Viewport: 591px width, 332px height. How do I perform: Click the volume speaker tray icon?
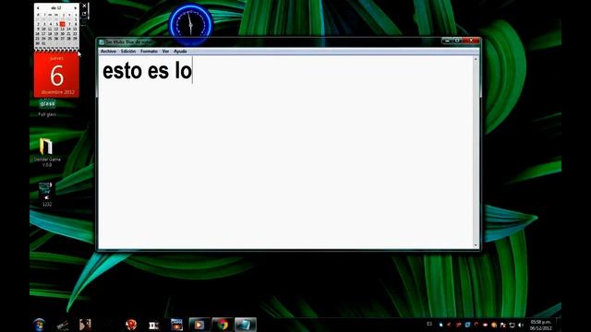click(521, 325)
